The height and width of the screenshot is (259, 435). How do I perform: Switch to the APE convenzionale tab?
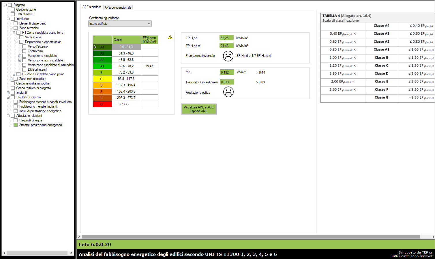[x=118, y=7]
